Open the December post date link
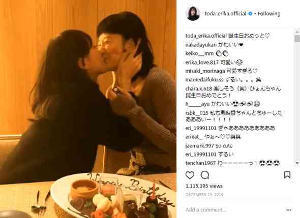The image size is (300, 218). tap(204, 195)
